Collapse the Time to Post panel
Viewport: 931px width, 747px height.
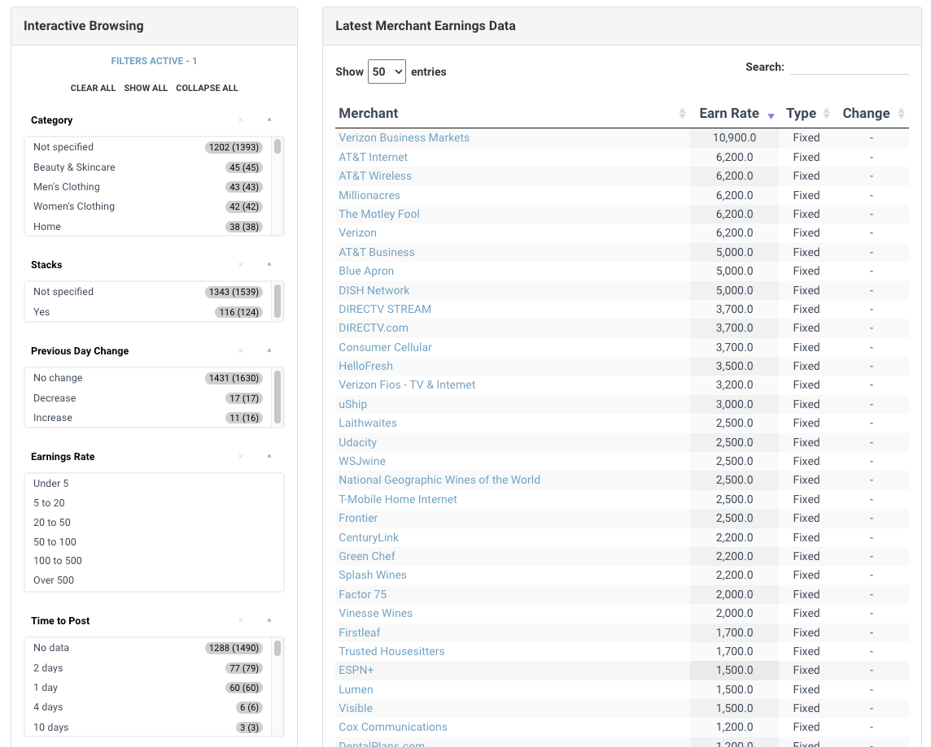(269, 621)
